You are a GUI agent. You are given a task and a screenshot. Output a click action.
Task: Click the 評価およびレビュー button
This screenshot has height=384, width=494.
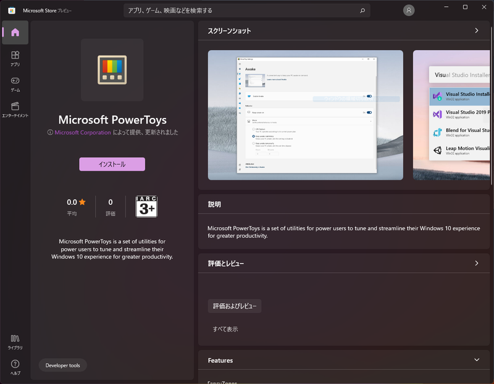point(236,306)
